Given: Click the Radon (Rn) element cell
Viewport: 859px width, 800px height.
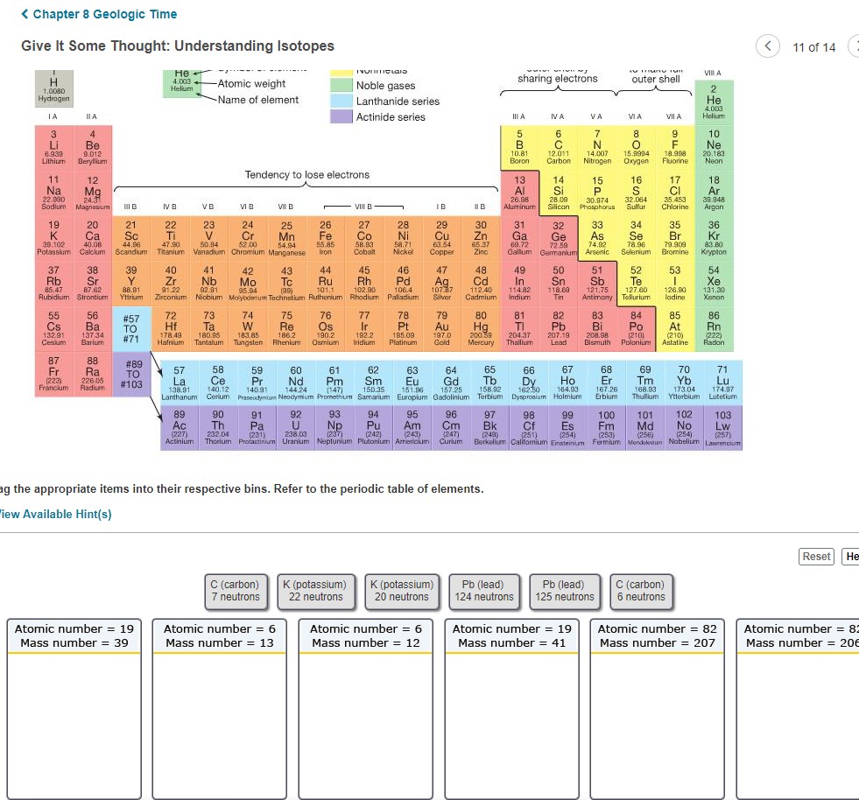Looking at the screenshot, I should click(x=714, y=328).
